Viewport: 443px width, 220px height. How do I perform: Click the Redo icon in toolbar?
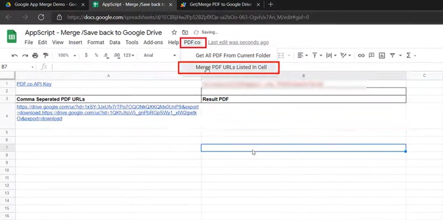point(25,56)
